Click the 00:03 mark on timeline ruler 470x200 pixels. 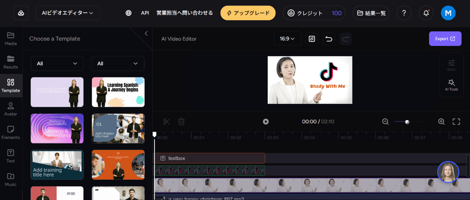pos(273,138)
